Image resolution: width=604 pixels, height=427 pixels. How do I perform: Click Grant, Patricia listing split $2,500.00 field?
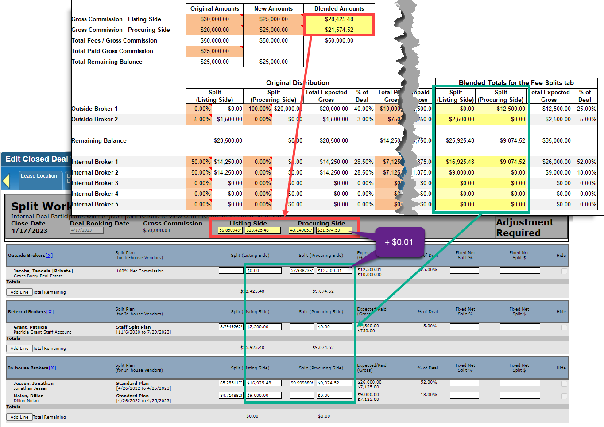[263, 327]
